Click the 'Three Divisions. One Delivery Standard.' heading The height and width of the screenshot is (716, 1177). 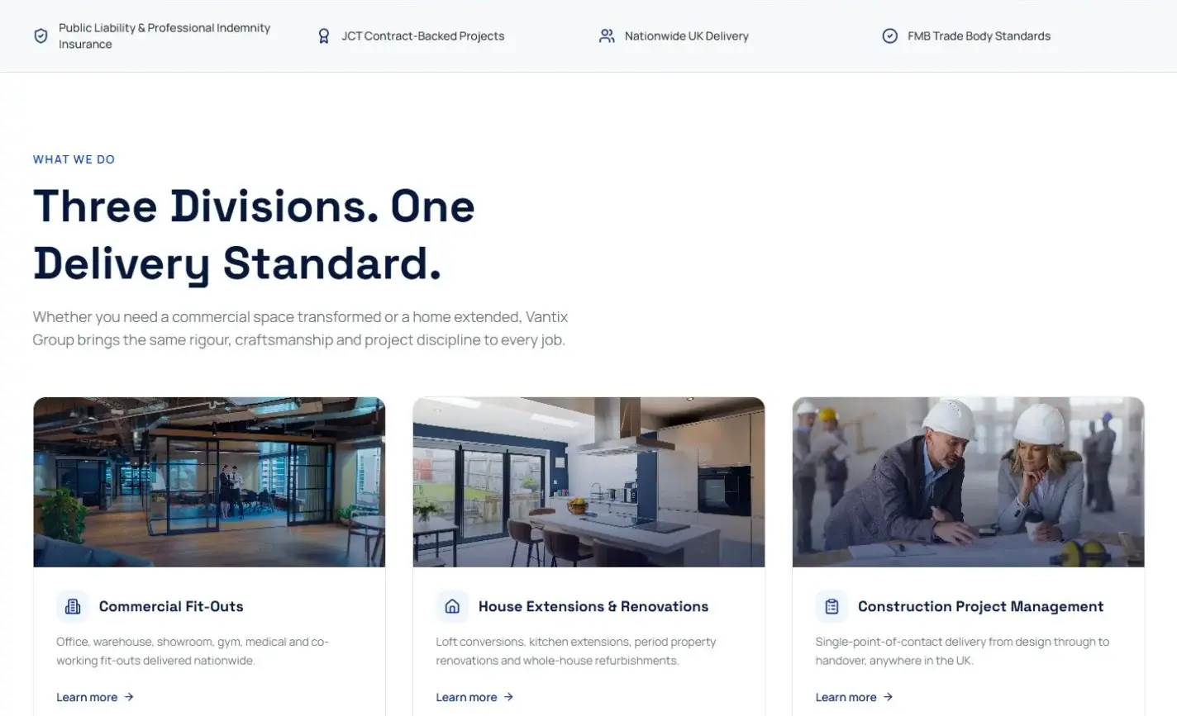[254, 235]
